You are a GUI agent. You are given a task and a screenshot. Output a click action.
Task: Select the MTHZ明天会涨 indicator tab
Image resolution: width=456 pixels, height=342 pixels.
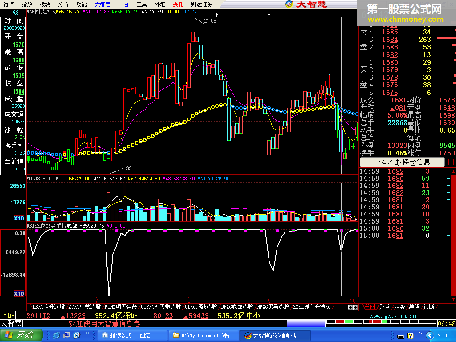tap(121, 307)
